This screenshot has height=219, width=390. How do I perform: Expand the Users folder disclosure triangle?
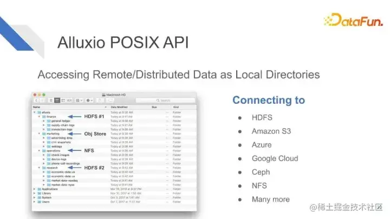35,202
